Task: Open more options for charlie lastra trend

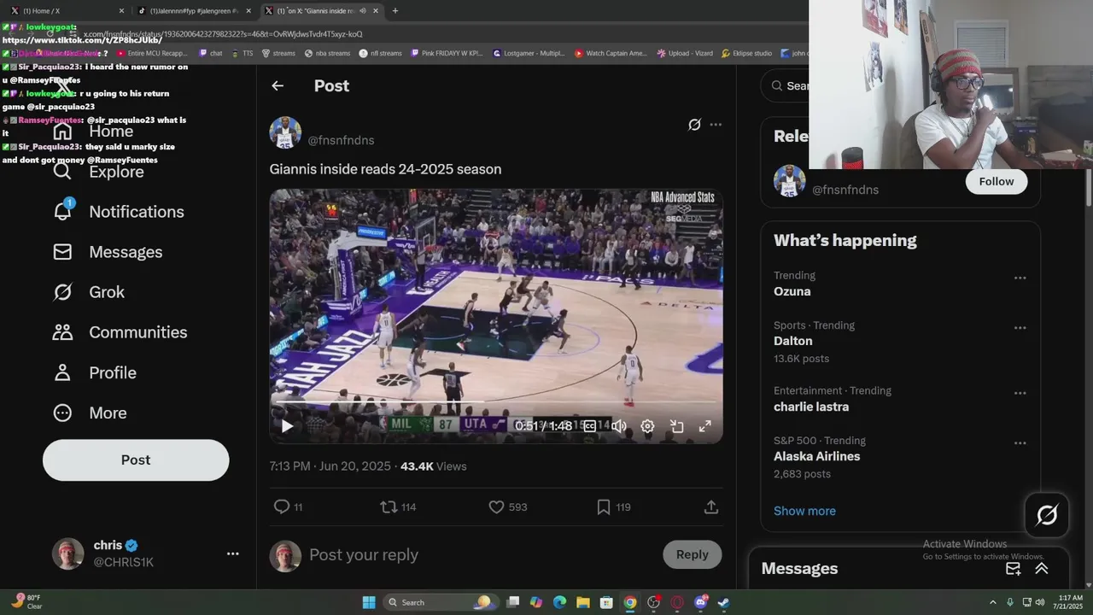Action: (1020, 393)
